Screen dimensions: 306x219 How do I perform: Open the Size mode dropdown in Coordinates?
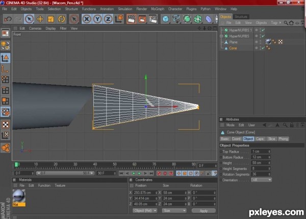point(174,211)
